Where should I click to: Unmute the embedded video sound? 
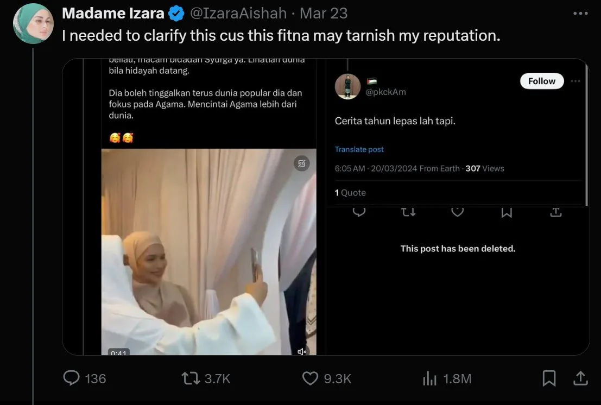[302, 351]
